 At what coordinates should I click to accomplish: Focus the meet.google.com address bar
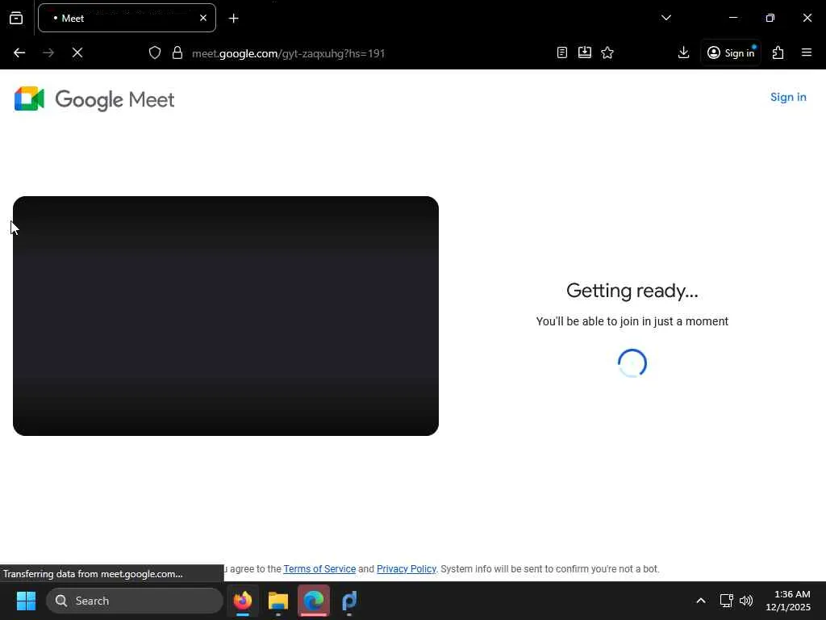pyautogui.click(x=369, y=53)
